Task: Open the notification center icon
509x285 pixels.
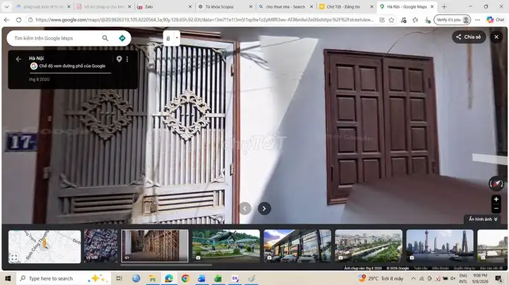Action: (498, 279)
